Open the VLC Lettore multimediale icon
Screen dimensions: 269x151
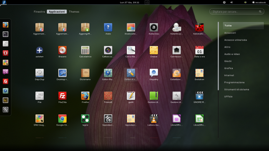(x=154, y=119)
